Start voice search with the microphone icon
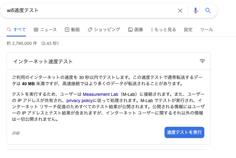The height and width of the screenshot is (158, 236). [196, 11]
